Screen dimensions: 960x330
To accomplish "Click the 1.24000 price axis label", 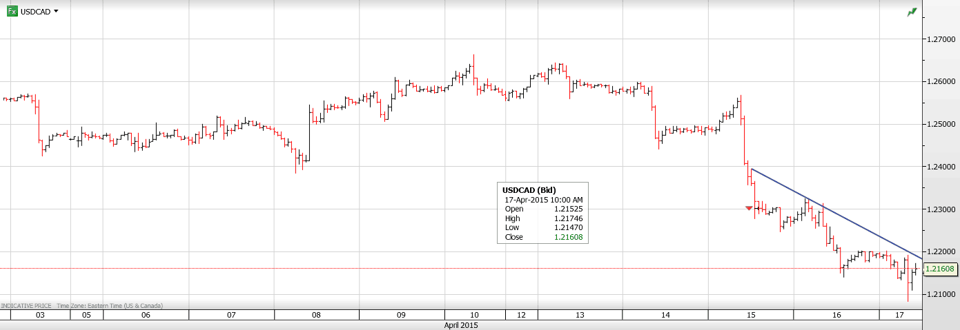I will click(x=941, y=167).
